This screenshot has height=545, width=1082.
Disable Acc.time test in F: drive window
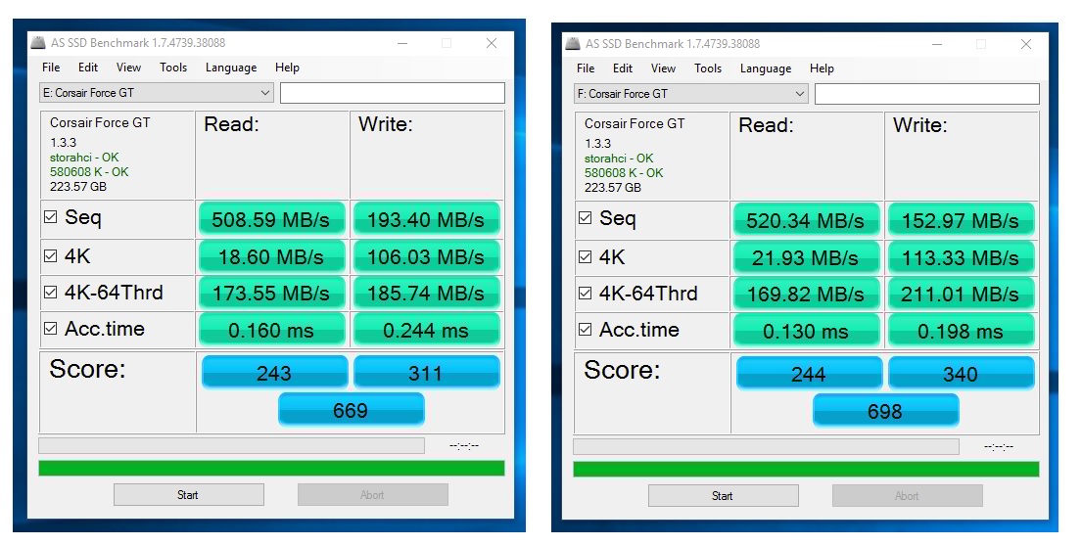coord(586,329)
